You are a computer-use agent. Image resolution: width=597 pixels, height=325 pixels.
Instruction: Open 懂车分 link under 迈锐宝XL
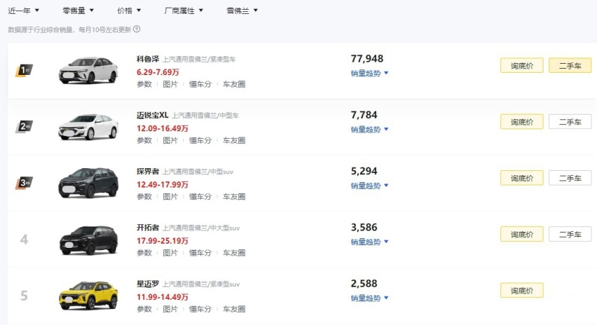pyautogui.click(x=200, y=140)
